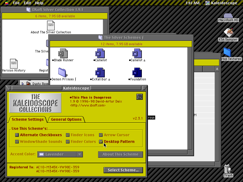Open the Blade Runner scheme file
This screenshot has width=243, height=182.
tap(63, 53)
